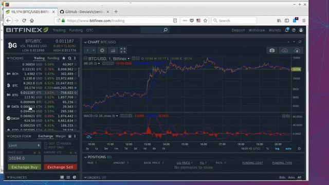Collapse the POSITIONS panel

(x=85, y=157)
